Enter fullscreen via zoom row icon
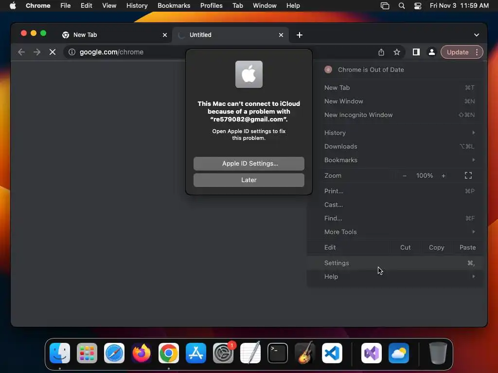Viewport: 498px width, 373px height. tap(468, 175)
